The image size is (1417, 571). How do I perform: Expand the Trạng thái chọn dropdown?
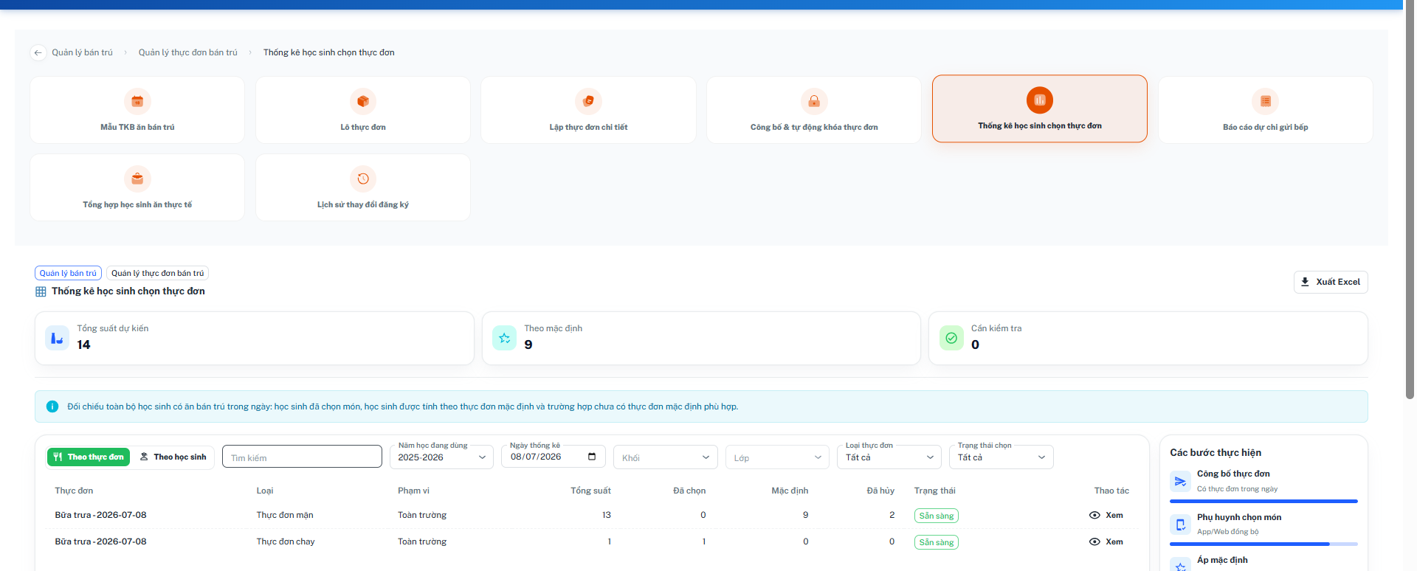(1001, 457)
